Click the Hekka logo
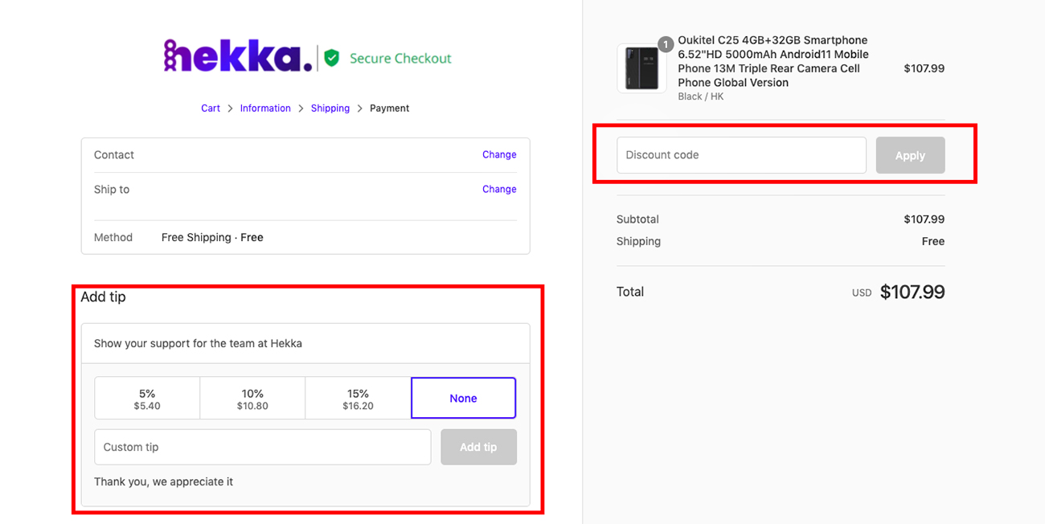The height and width of the screenshot is (524, 1045). (x=237, y=56)
